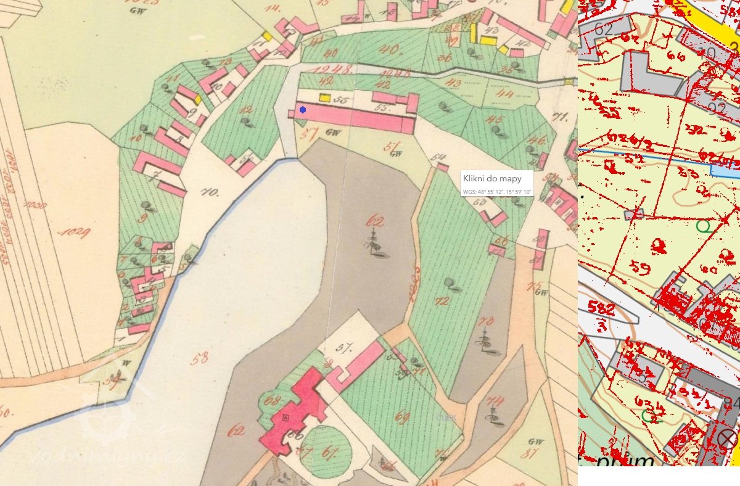This screenshot has width=740, height=486.
Task: Click the yellow building beside parcel 55
Action: tap(324, 97)
